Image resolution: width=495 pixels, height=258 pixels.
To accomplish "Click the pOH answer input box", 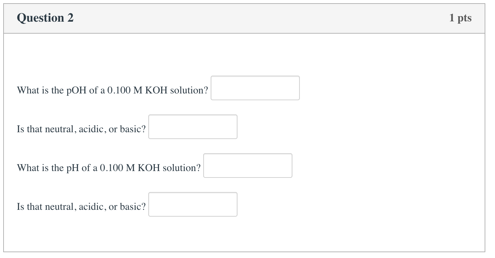I will [255, 88].
